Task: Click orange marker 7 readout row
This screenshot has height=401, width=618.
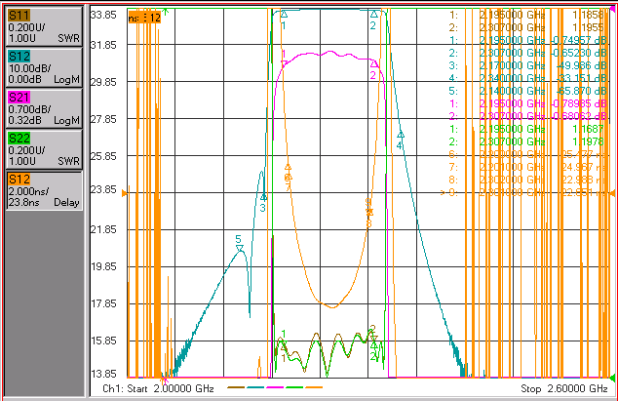Action: tap(526, 167)
